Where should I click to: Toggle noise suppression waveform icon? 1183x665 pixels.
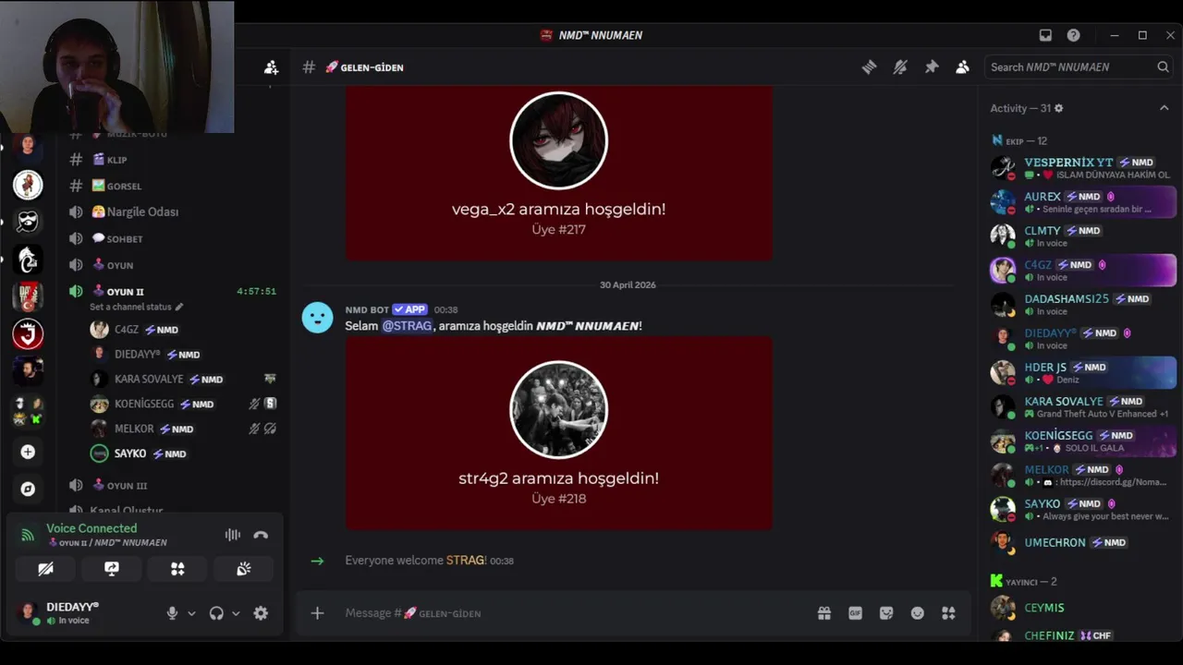click(x=233, y=535)
